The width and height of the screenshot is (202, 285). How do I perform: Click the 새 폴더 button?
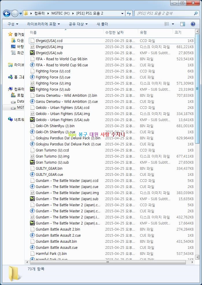pyautogui.click(x=103, y=24)
